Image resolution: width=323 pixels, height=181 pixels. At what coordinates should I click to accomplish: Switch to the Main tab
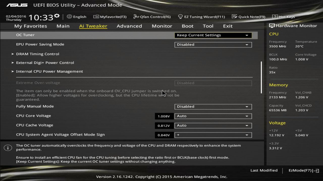63,26
